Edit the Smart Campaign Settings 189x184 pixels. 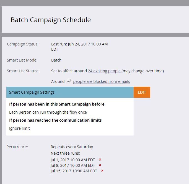point(142,92)
